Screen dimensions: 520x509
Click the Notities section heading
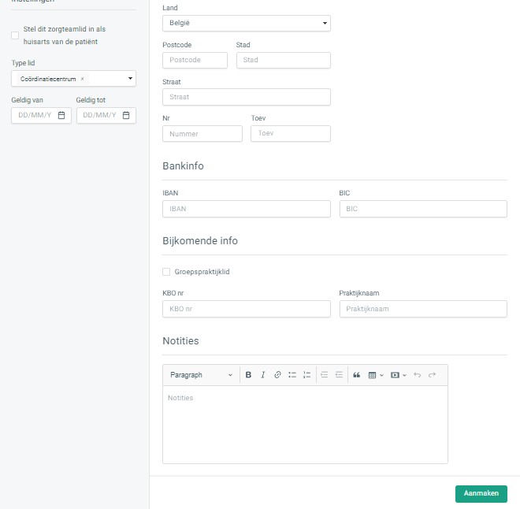180,341
